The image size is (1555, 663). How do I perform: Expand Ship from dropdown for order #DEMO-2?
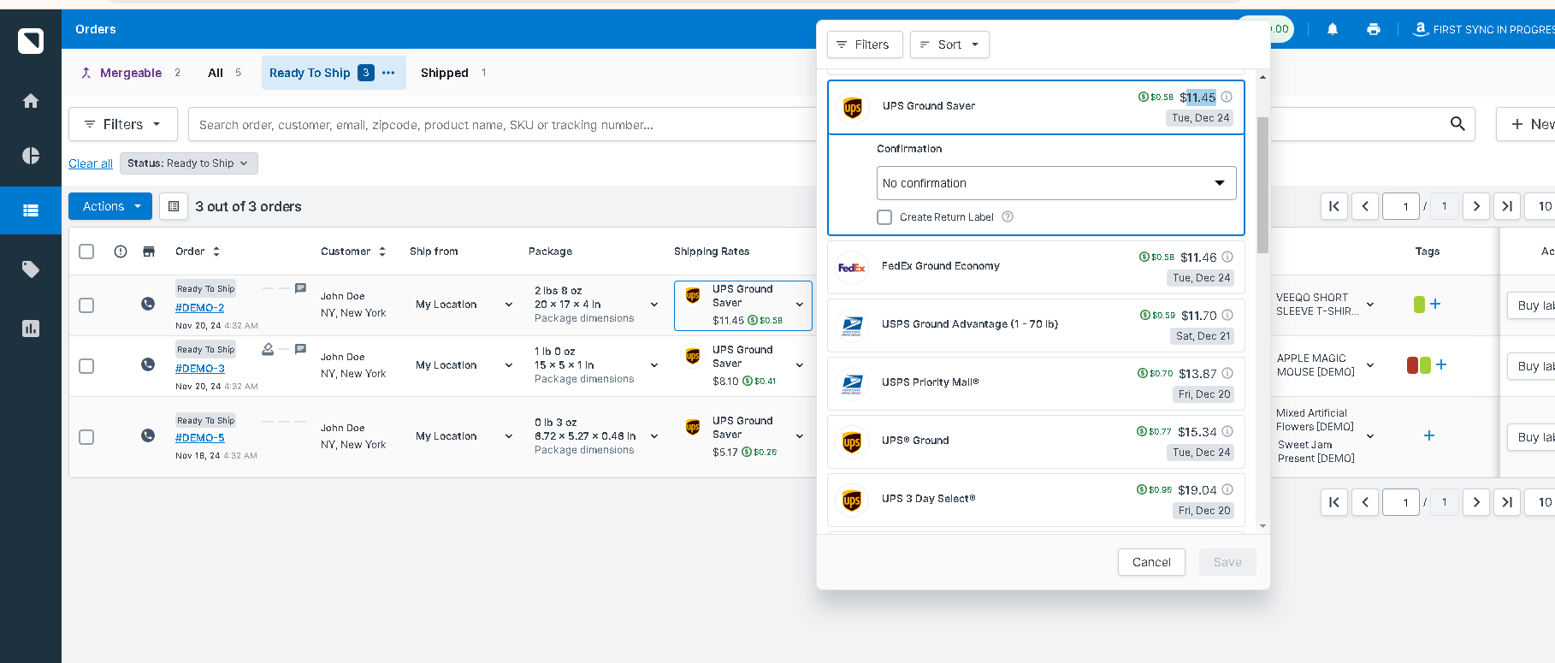509,305
